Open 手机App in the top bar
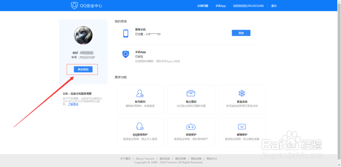The width and height of the screenshot is (341, 167). (x=221, y=6)
